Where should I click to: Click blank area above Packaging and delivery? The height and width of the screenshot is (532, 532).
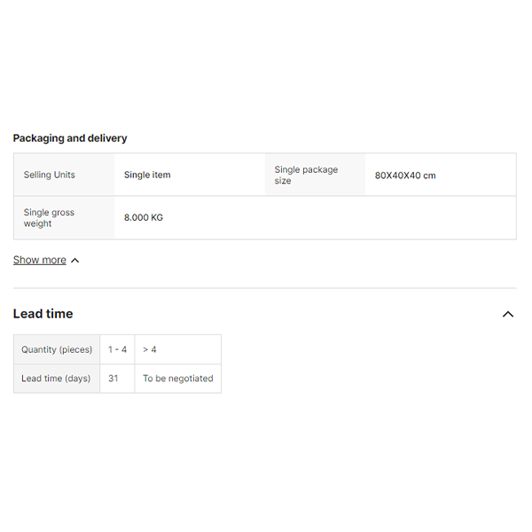pos(266,71)
